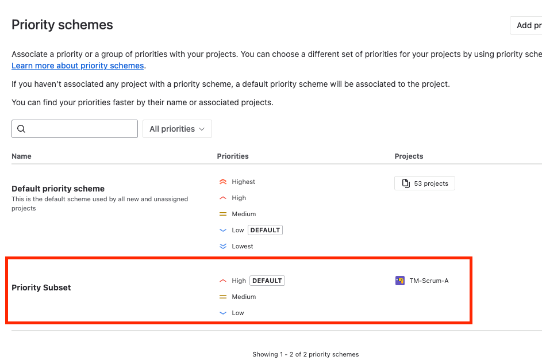
Task: Select the Priority Subset scheme name
Action: click(x=41, y=288)
